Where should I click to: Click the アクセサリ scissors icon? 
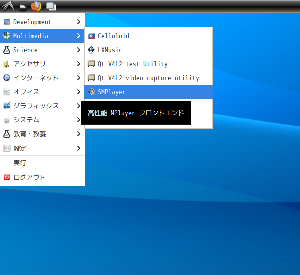(x=7, y=64)
